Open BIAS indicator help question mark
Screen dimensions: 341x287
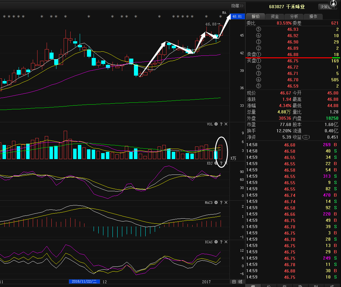[x=221, y=242]
